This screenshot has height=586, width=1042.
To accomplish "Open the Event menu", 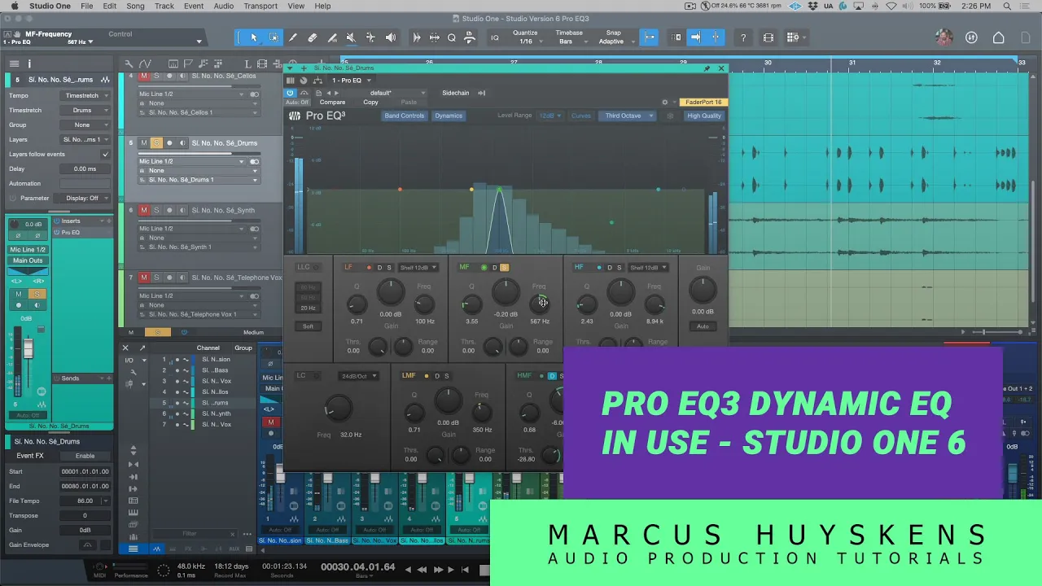I will [194, 6].
